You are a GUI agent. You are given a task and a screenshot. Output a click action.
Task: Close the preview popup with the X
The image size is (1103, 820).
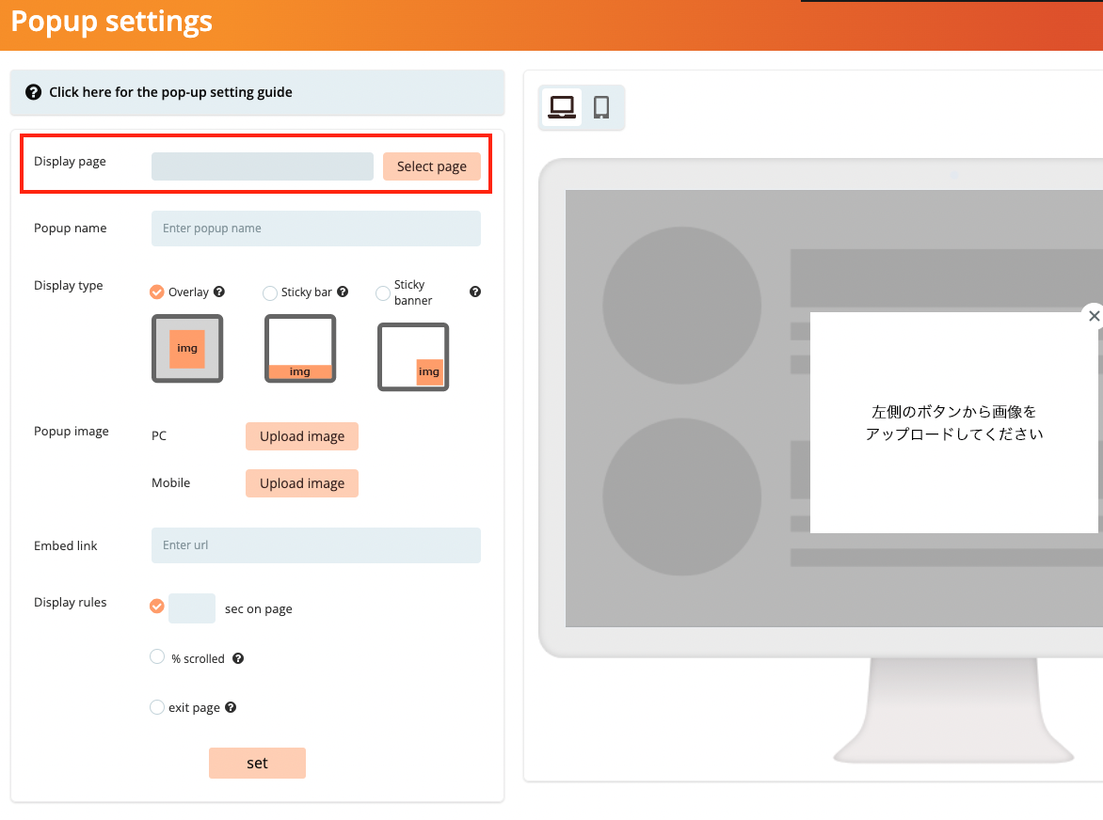(1094, 316)
